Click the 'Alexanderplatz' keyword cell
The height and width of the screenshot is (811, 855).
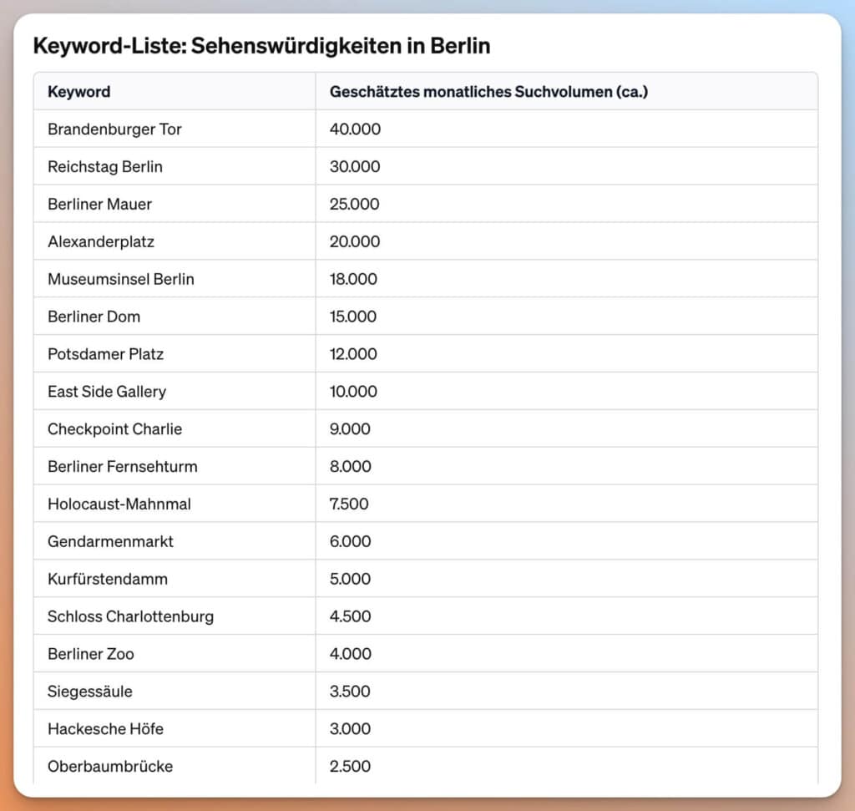click(101, 242)
